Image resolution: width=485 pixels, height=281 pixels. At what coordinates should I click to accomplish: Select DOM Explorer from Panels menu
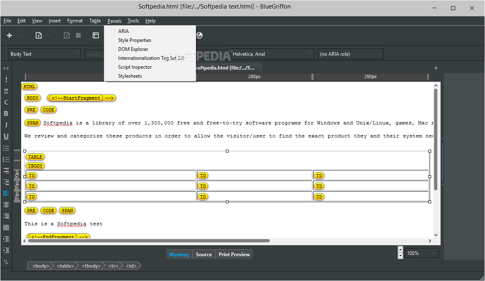[150, 49]
